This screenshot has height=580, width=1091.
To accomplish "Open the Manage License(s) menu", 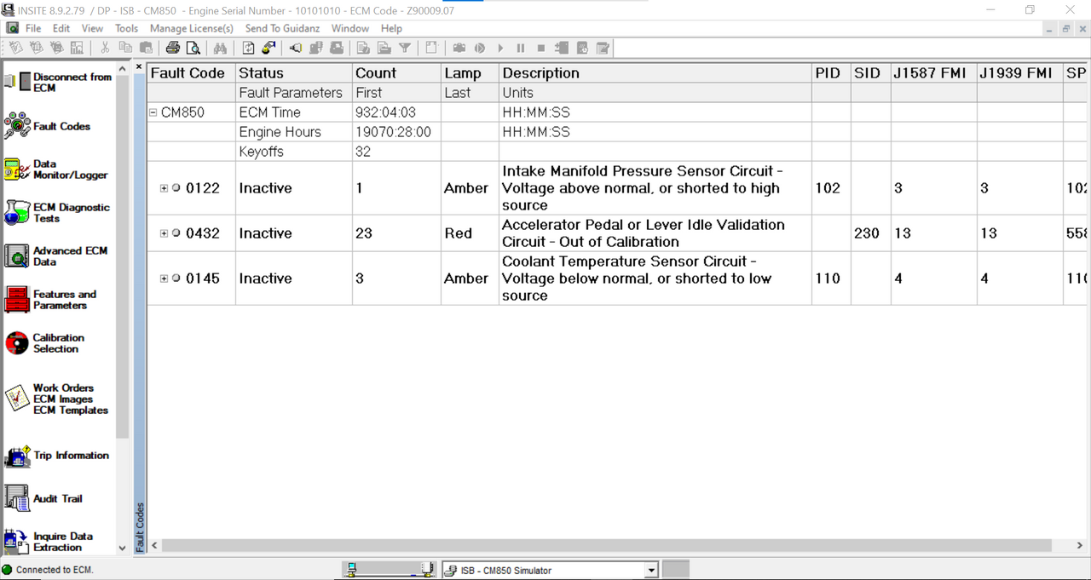I will tap(191, 28).
